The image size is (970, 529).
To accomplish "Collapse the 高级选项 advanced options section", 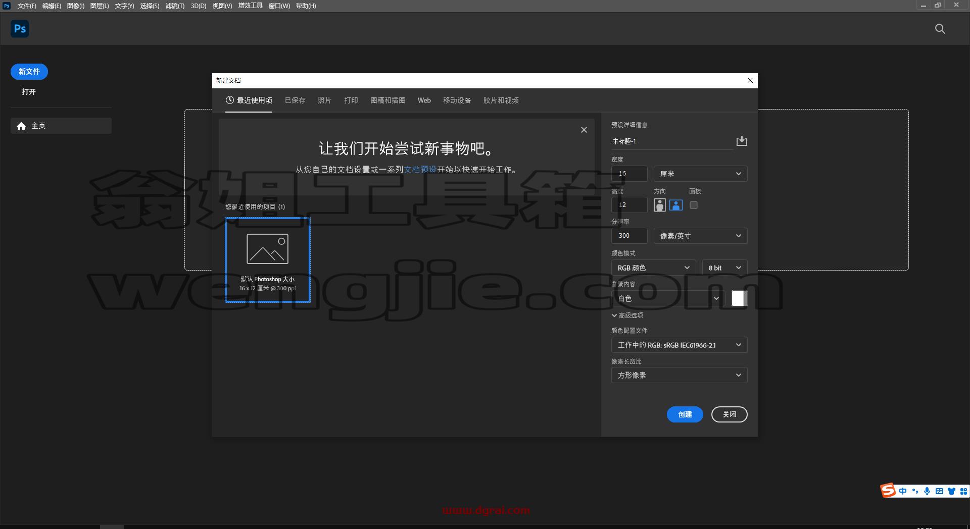I will click(627, 315).
